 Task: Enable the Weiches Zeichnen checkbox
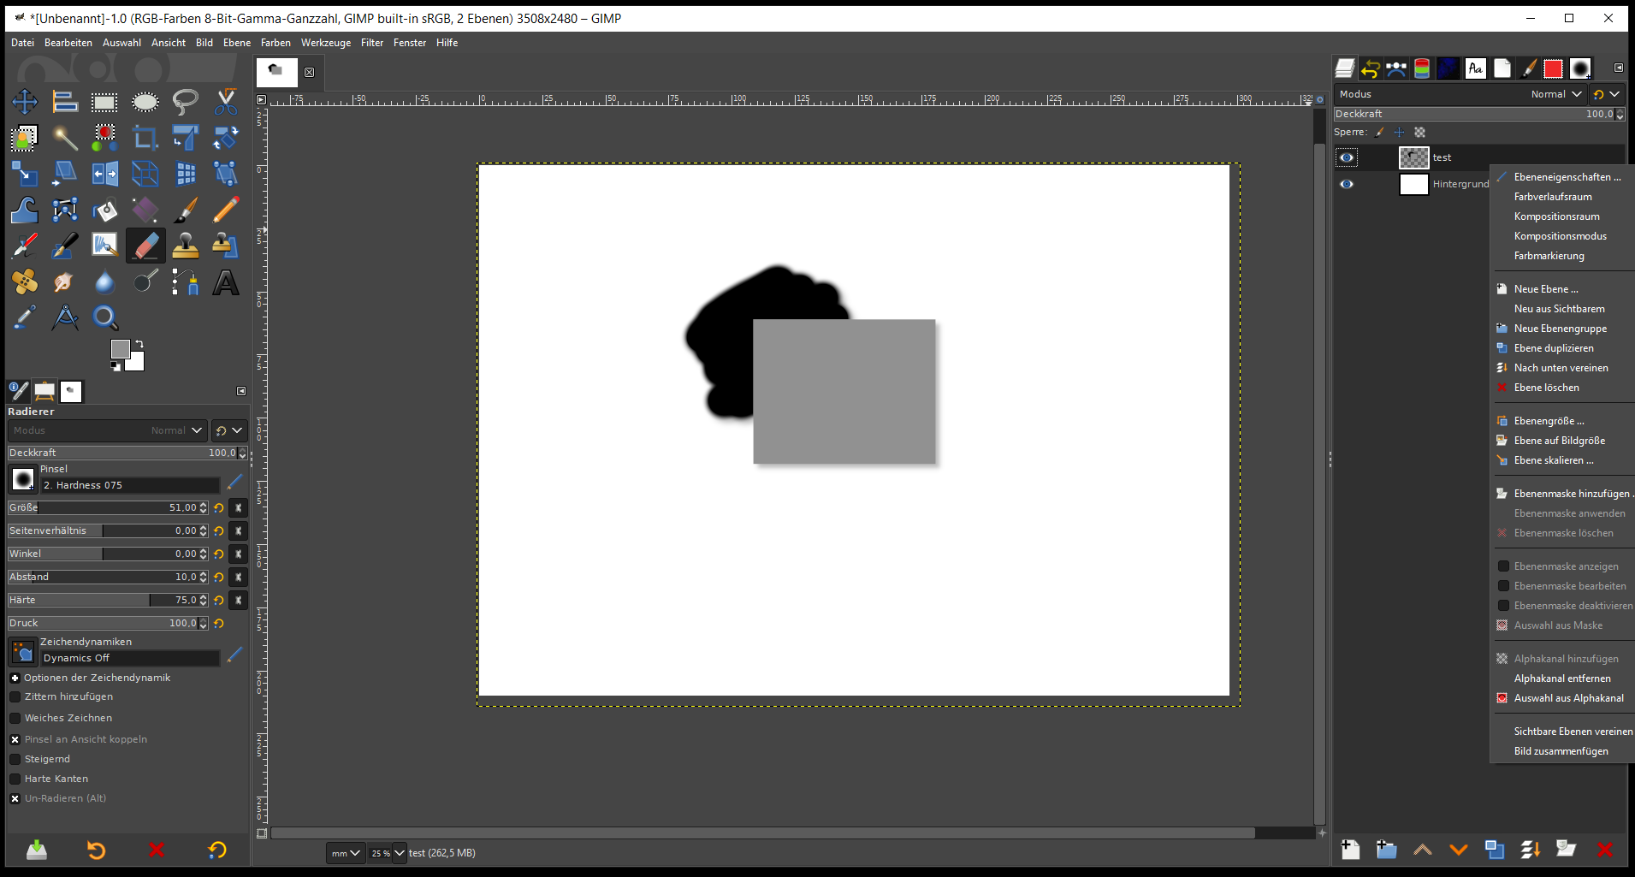point(15,718)
